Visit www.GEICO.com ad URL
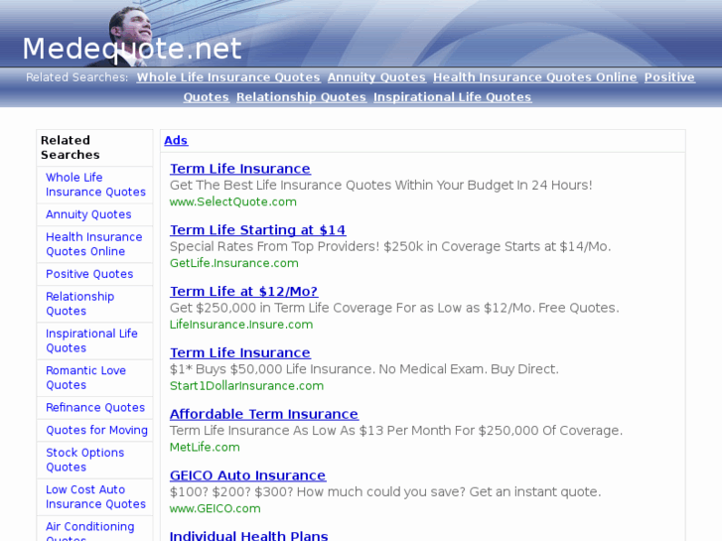The width and height of the screenshot is (722, 541). [216, 508]
